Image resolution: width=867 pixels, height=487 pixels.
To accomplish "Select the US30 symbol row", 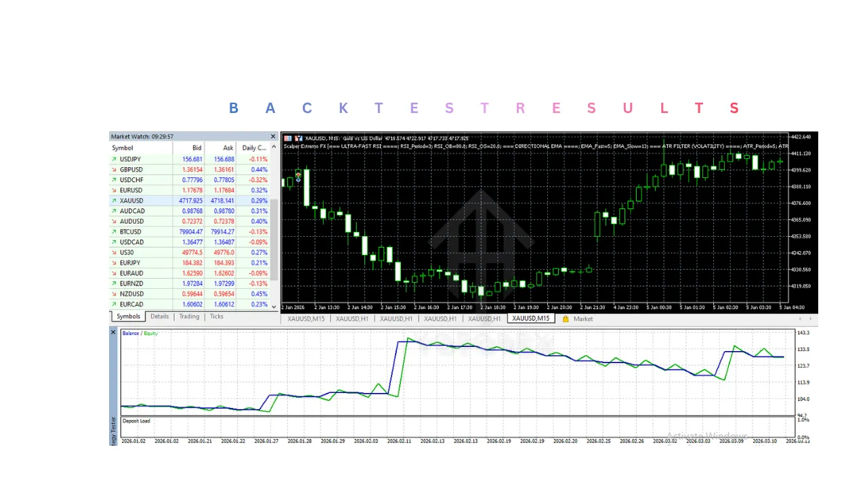I will point(190,253).
